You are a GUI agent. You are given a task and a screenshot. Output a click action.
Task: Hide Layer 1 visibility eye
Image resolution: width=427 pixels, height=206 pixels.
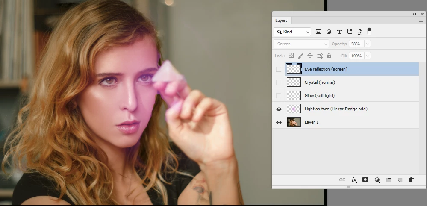point(279,123)
